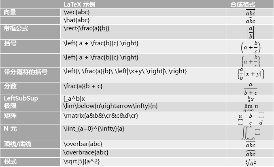Select the 向量 row label

pos(10,12)
